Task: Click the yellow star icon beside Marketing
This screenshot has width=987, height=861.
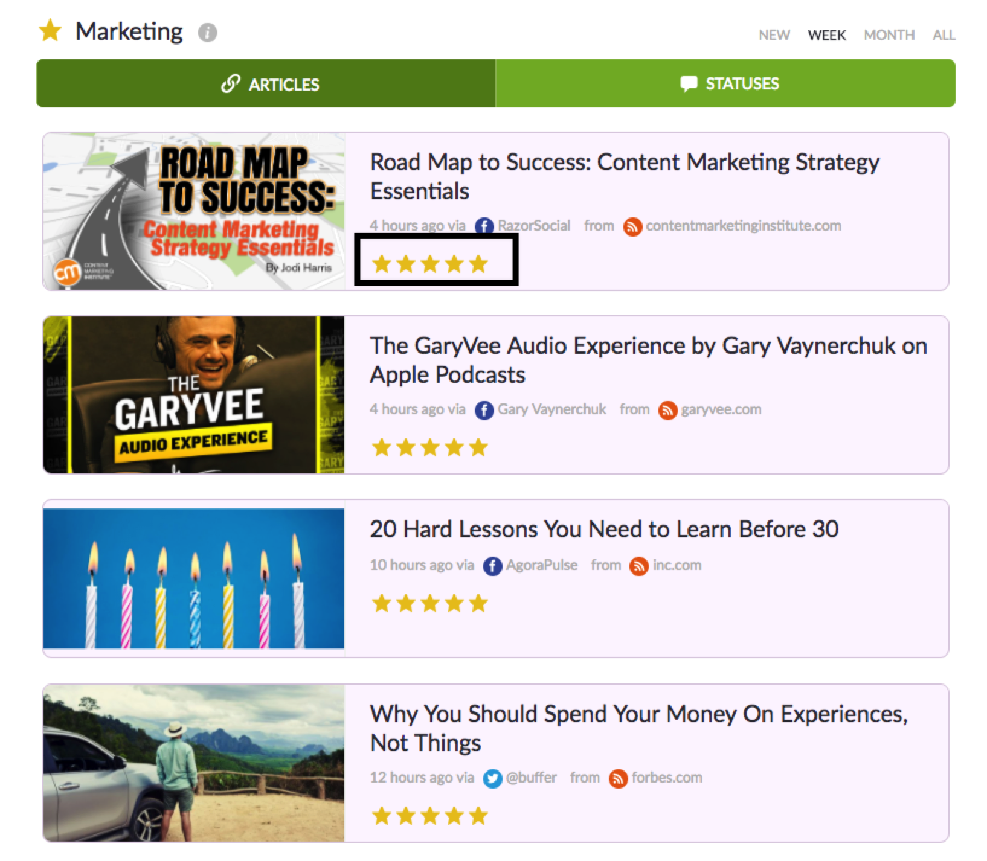Action: (51, 30)
